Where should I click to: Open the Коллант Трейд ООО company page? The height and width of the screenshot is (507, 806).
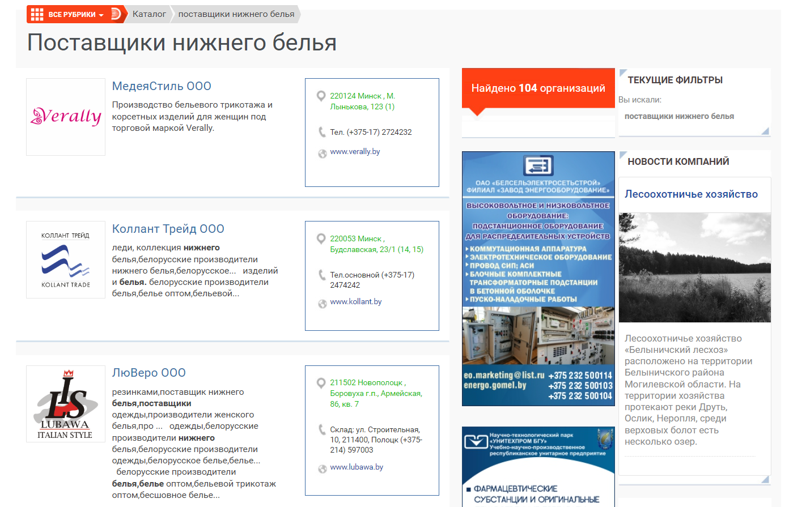(x=168, y=229)
